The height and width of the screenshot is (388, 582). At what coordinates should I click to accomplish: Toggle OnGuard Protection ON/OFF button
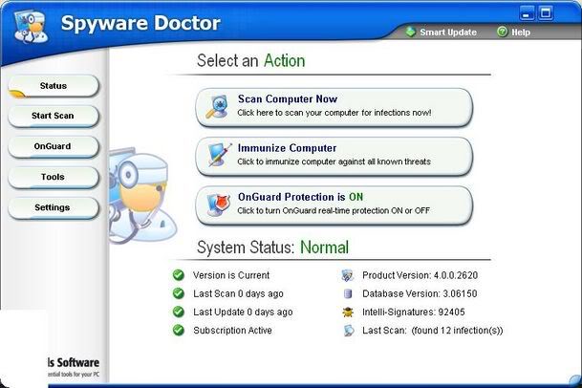pyautogui.click(x=334, y=205)
